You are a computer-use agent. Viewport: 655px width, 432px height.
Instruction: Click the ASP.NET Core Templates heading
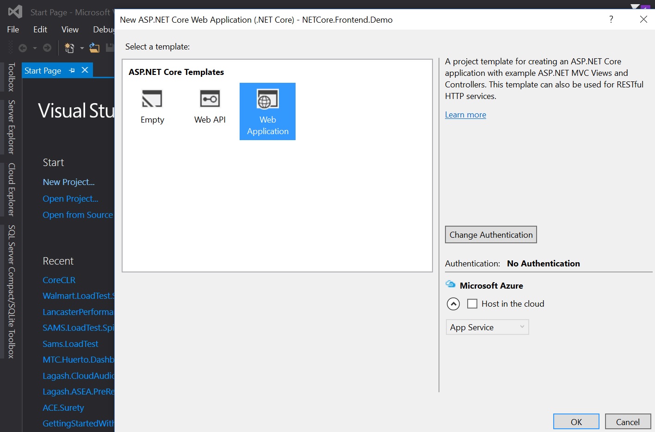point(176,72)
